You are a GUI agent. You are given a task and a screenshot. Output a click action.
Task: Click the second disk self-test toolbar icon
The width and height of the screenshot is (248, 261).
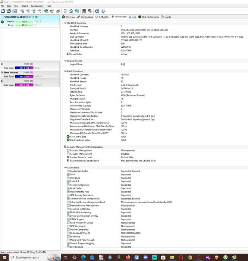(x=28, y=11)
